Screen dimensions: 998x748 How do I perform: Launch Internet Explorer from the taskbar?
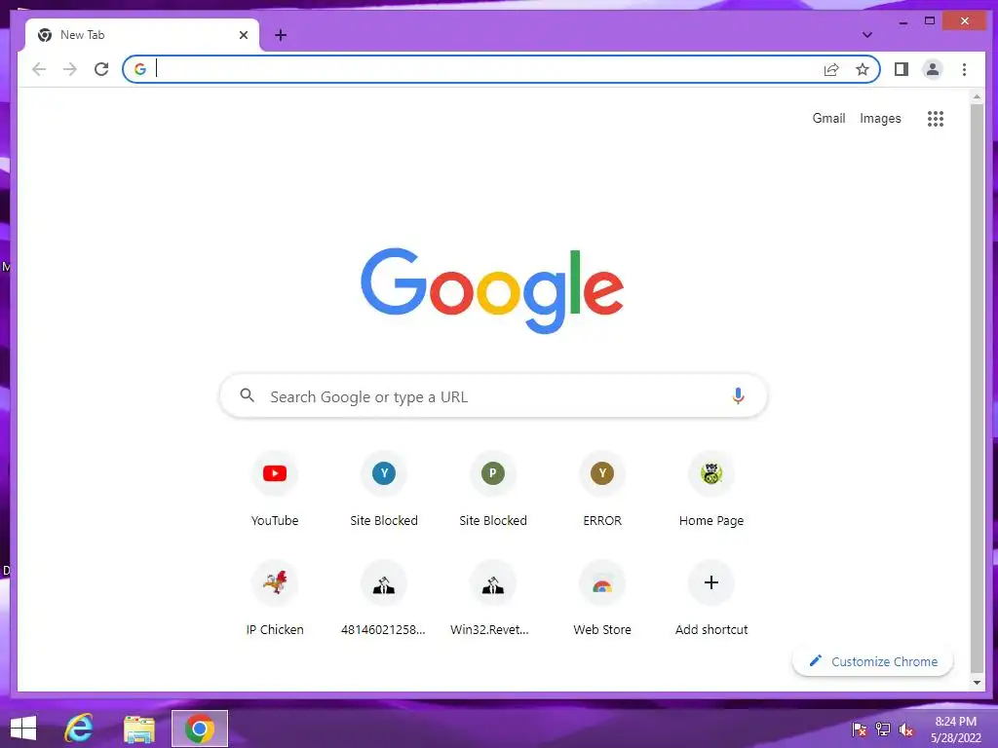coord(79,729)
